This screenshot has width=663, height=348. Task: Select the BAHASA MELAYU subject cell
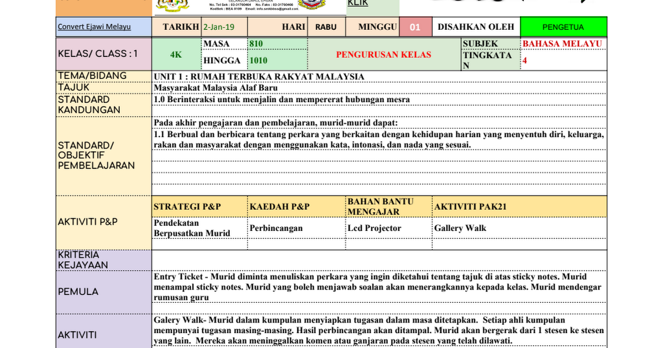pos(563,44)
